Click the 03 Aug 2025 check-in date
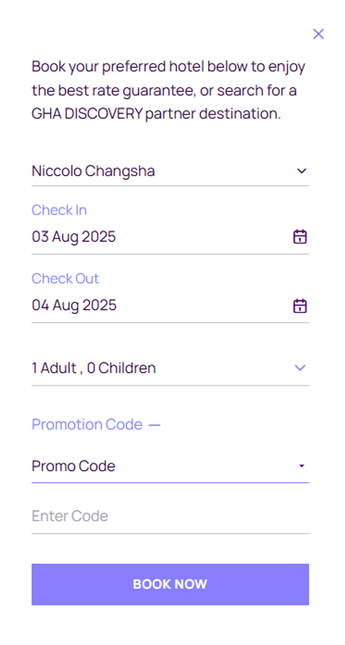Image resolution: width=345 pixels, height=645 pixels. 74,237
